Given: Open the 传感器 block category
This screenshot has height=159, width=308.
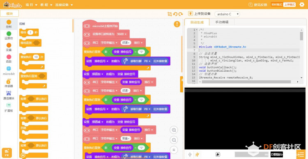Looking at the screenshot, I should 9,83.
